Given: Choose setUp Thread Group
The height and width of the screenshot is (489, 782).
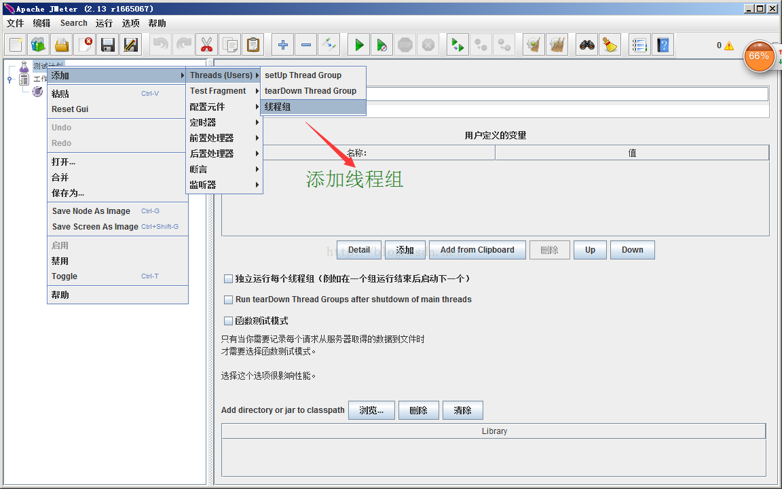Looking at the screenshot, I should [313, 75].
